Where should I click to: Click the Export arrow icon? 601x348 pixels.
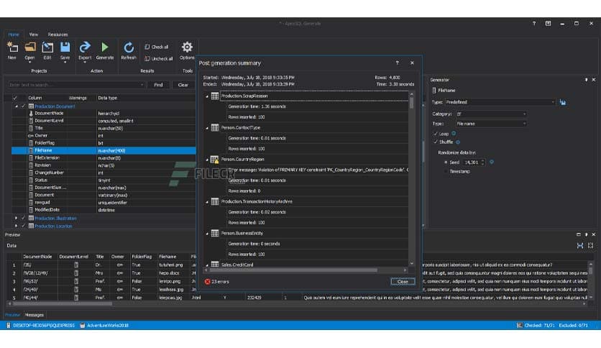(x=85, y=48)
